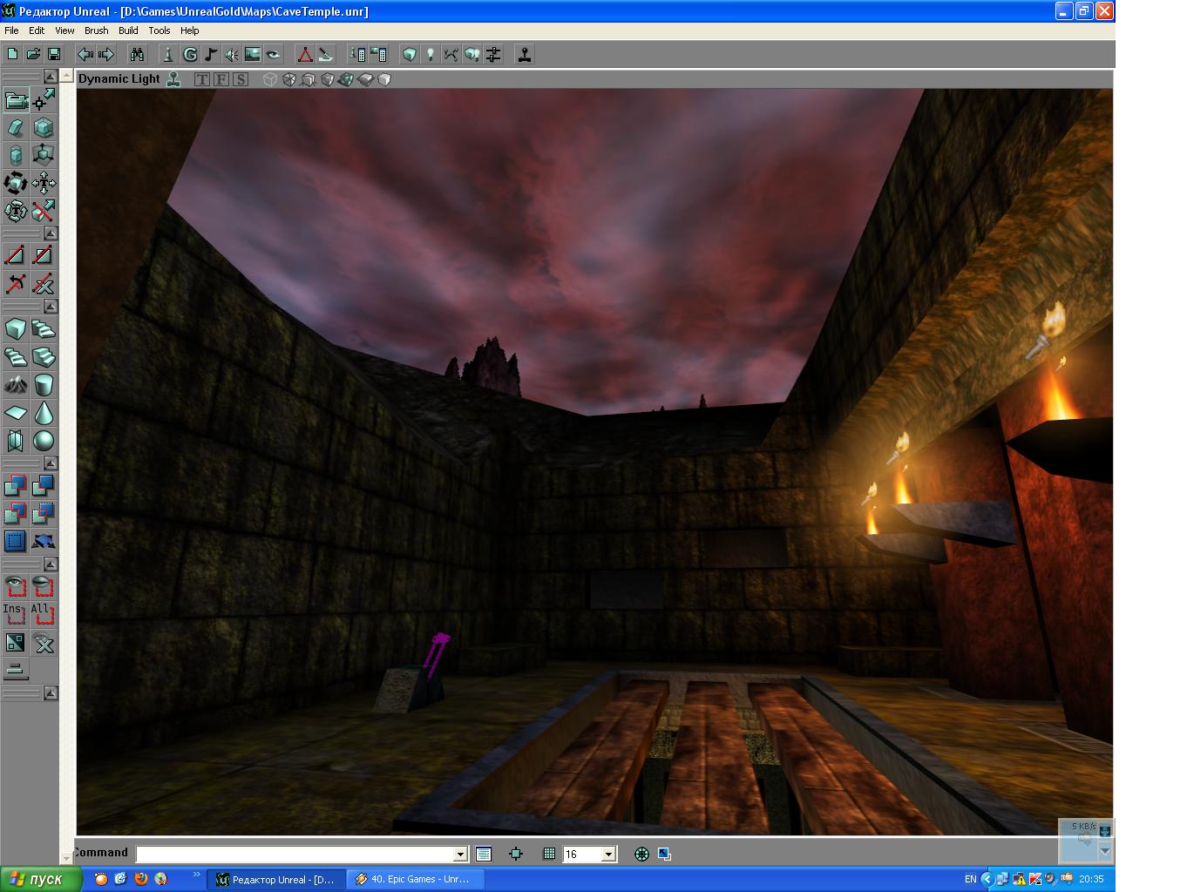Select Camera Movement mode tool
The height and width of the screenshot is (892, 1187).
point(16,100)
